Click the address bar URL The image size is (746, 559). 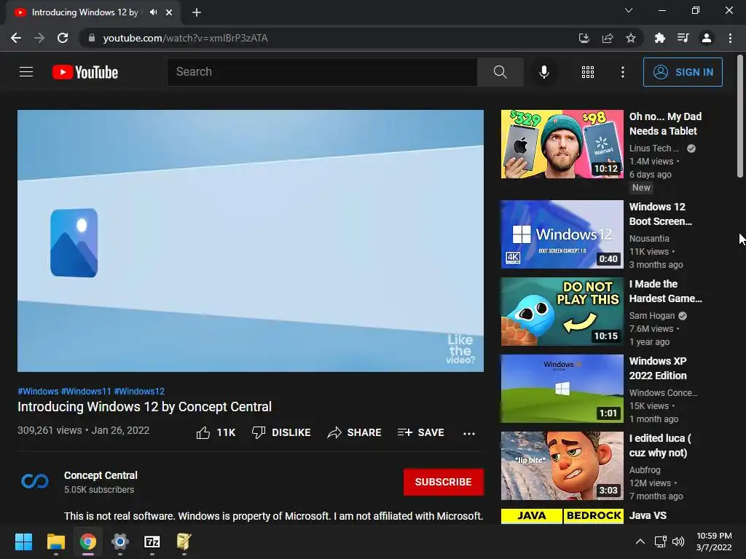[x=186, y=38]
